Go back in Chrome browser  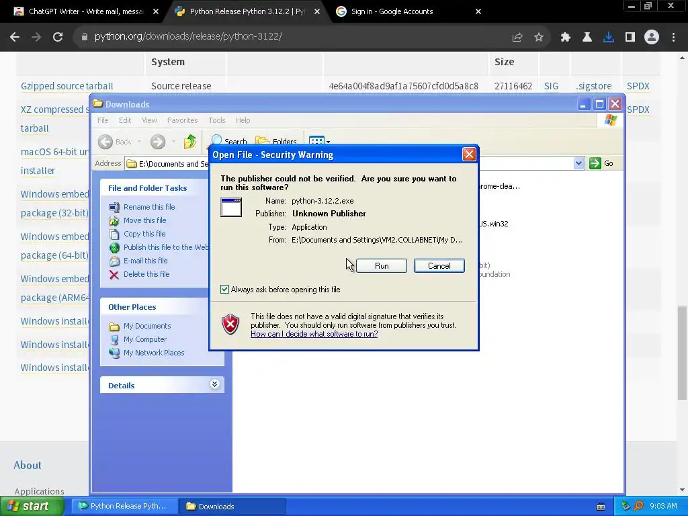[x=15, y=37]
